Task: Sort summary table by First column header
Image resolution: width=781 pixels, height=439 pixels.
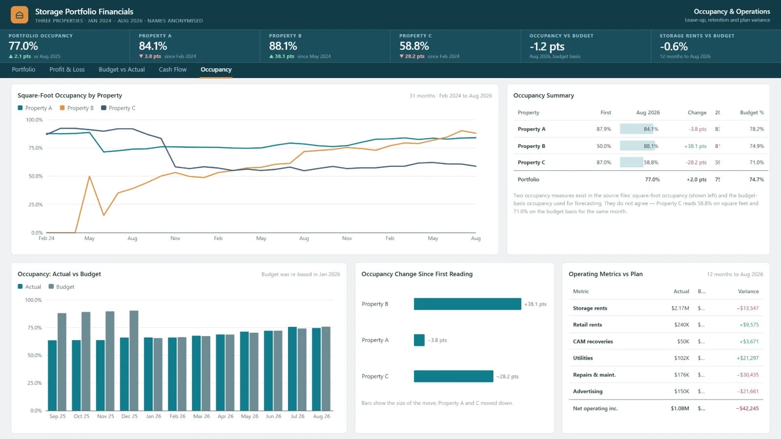Action: pyautogui.click(x=605, y=113)
